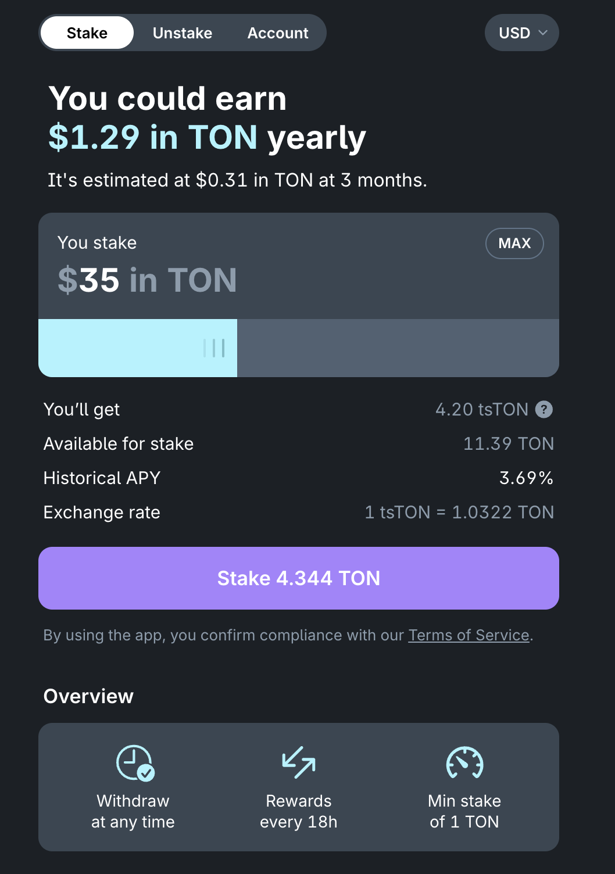Open the USD currency dropdown
This screenshot has width=615, height=874.
pyautogui.click(x=515, y=33)
